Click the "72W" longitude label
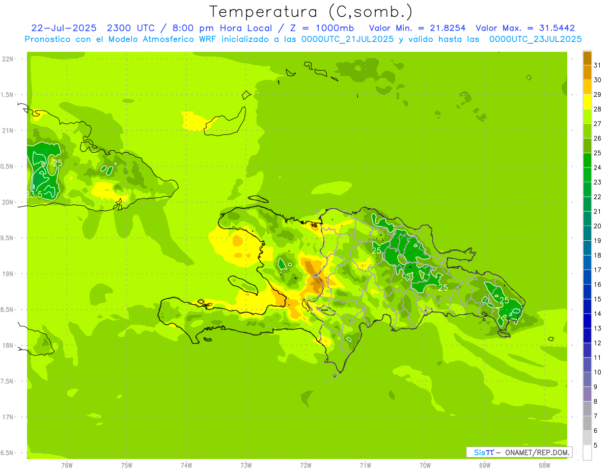Viewport: 611px width, 472px height. (x=305, y=465)
